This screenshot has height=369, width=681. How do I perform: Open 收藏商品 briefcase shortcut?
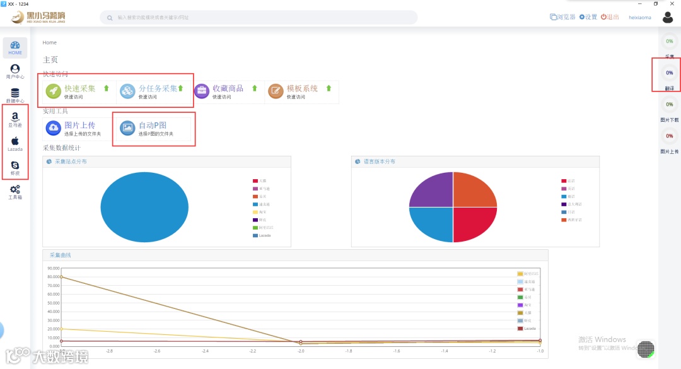(226, 91)
